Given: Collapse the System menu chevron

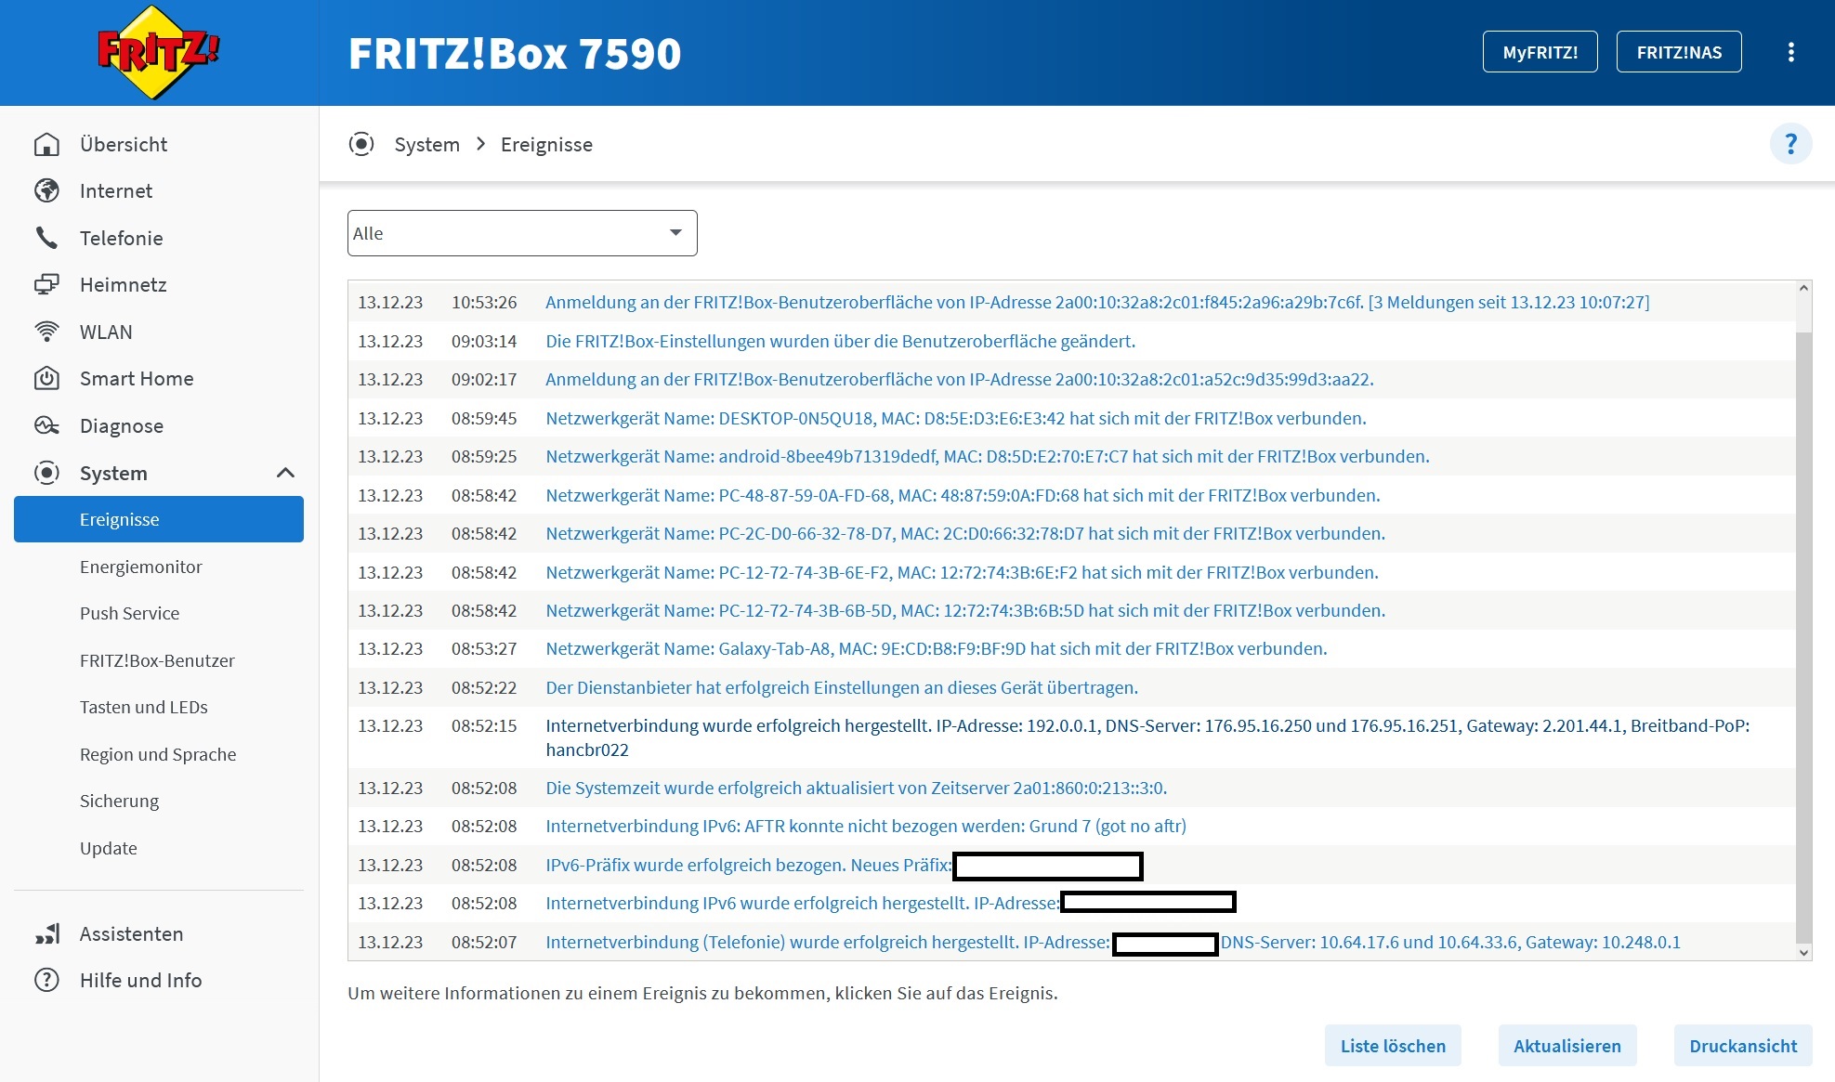Looking at the screenshot, I should click(x=285, y=473).
